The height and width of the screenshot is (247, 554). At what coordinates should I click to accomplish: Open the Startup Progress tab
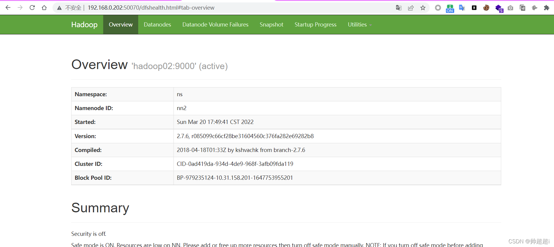click(316, 24)
